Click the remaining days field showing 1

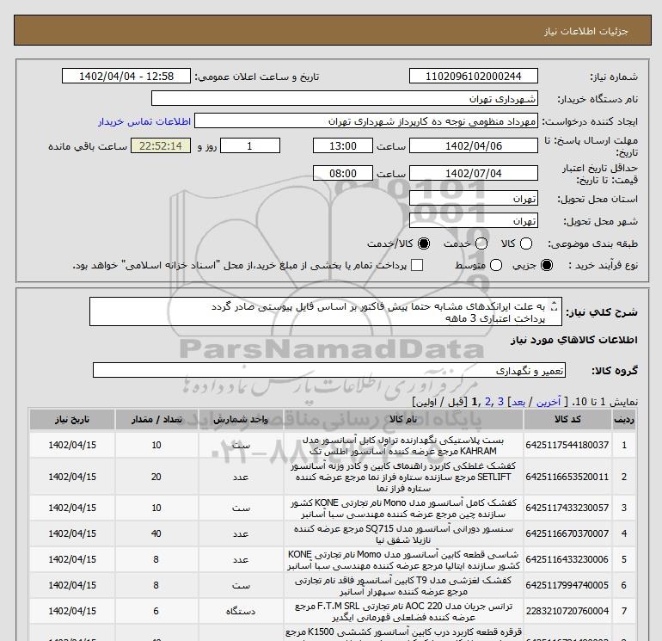(250, 145)
